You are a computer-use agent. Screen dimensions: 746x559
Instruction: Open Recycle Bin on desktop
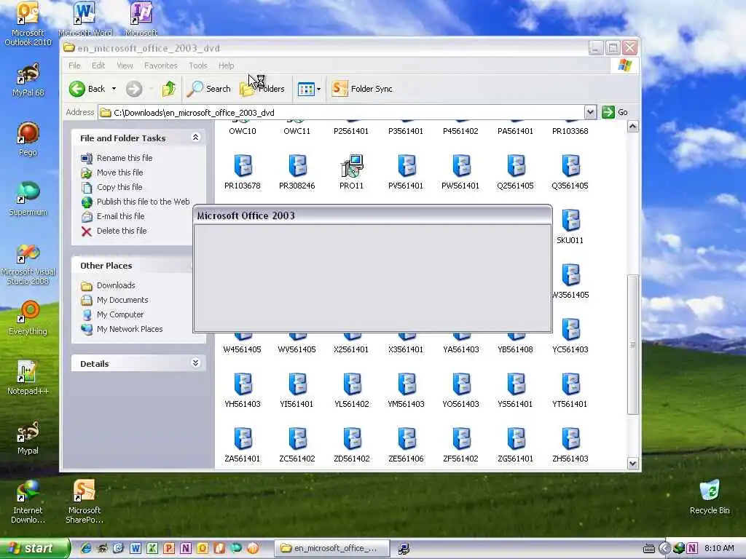tap(710, 497)
